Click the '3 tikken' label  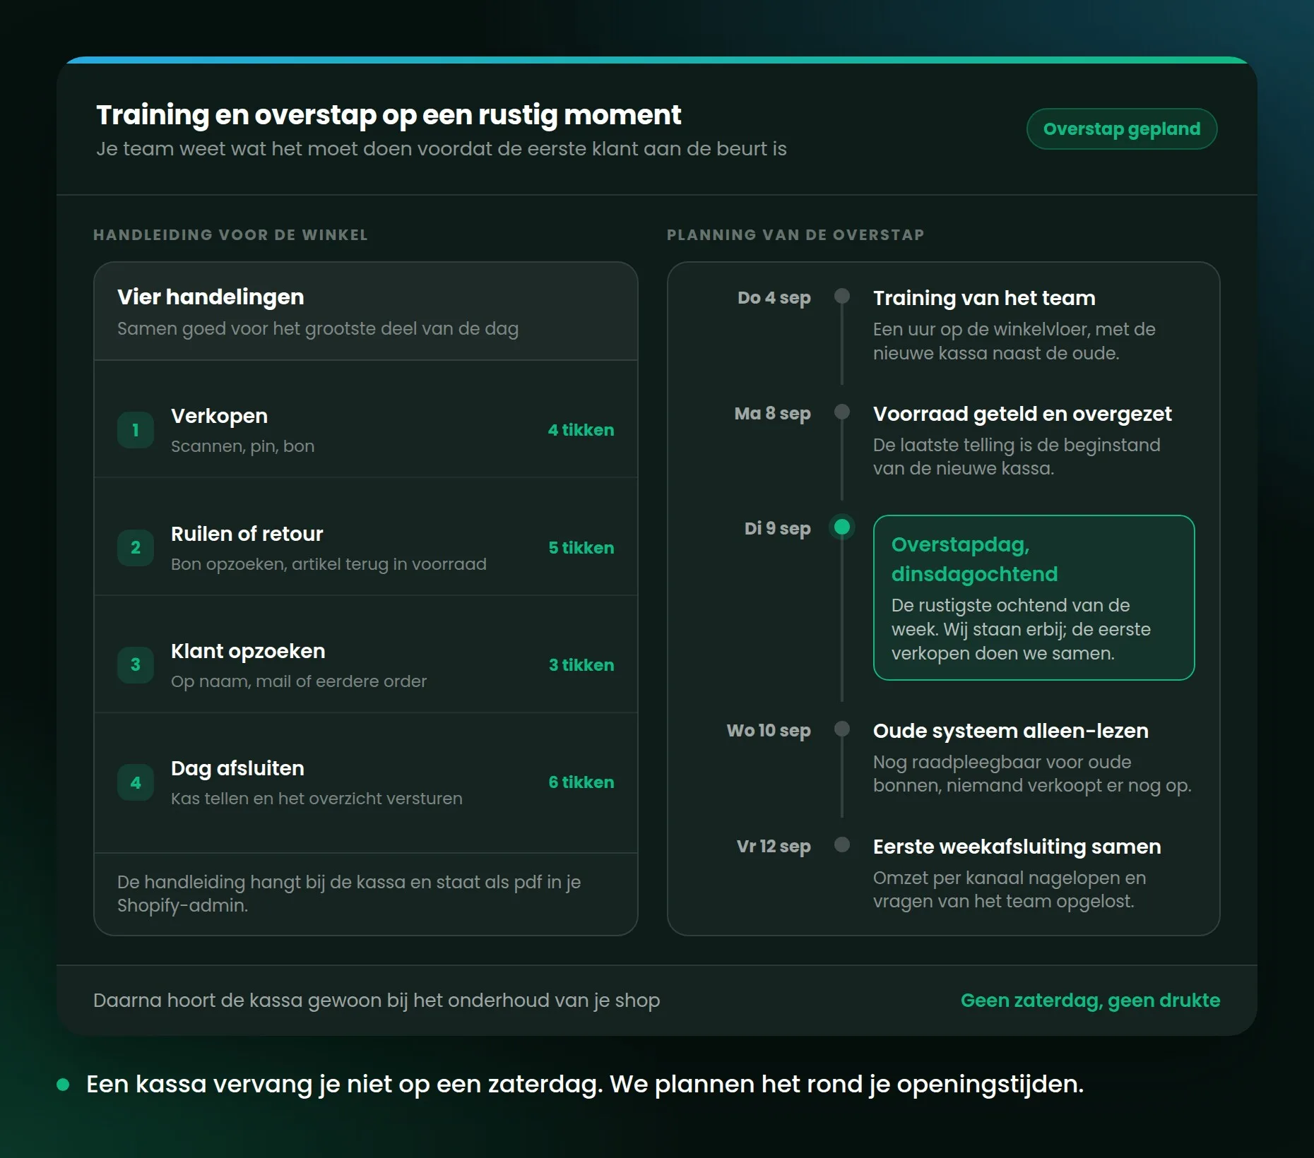[x=581, y=665]
